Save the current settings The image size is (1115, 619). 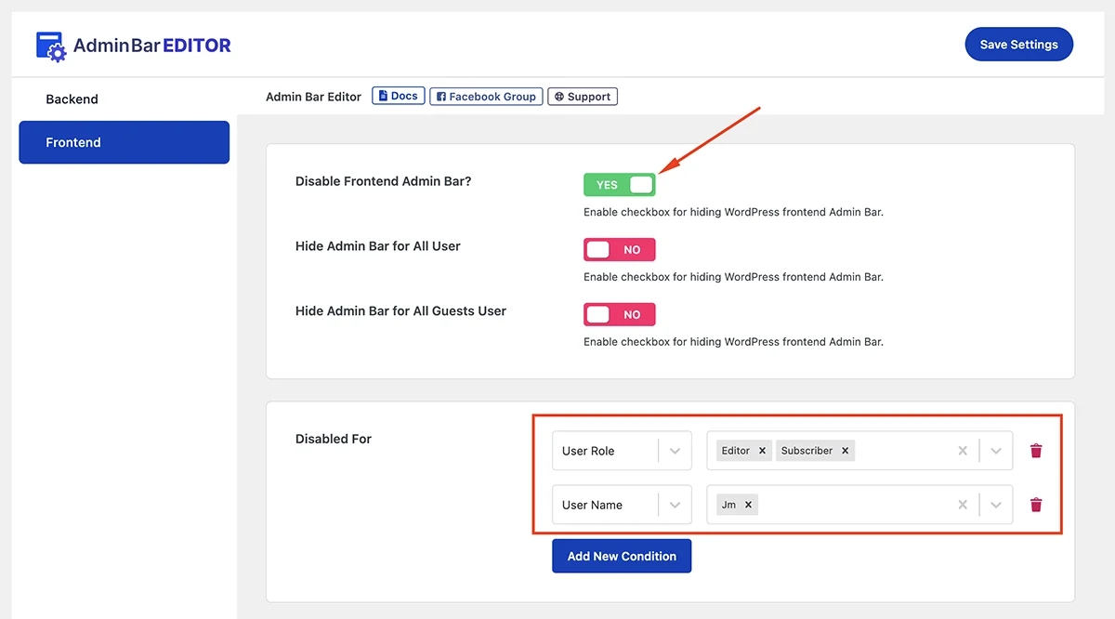point(1018,44)
